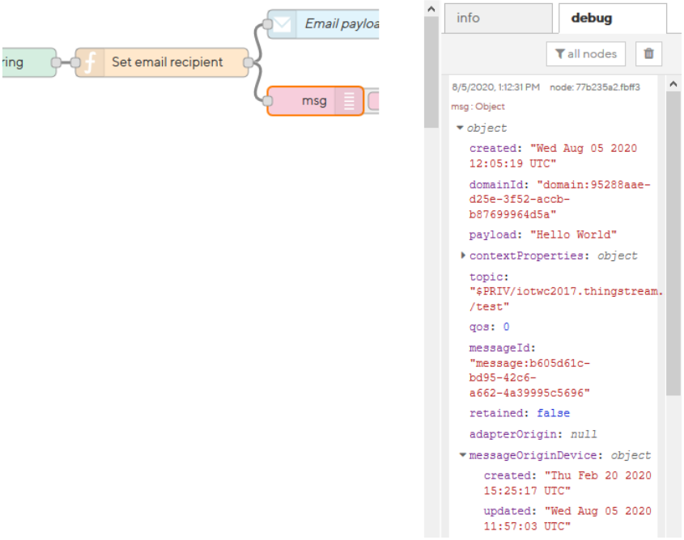Click the input port of Set email recipient
Image resolution: width=684 pixels, height=540 pixels.
pos(75,62)
